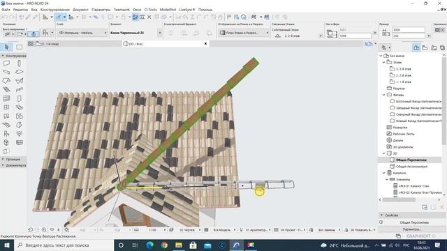Select the Beam tool

(x=6, y=72)
